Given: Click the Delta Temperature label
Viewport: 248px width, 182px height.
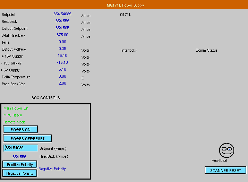Looking at the screenshot, I should pyautogui.click(x=16, y=77).
